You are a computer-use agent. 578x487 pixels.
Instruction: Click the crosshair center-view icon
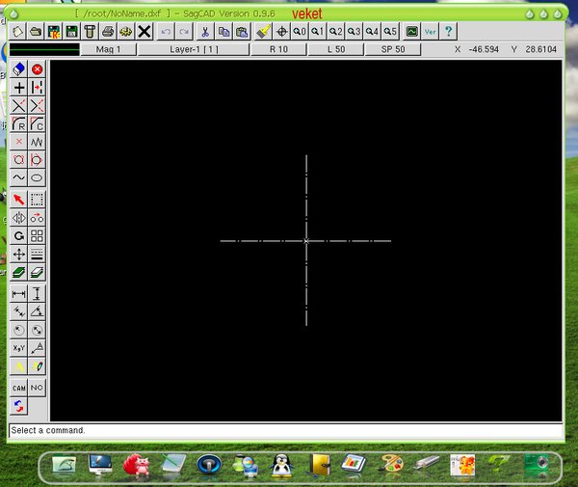[281, 32]
